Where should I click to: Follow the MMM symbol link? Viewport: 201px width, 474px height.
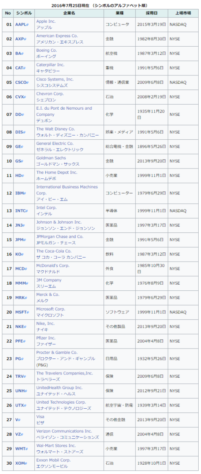(x=21, y=283)
